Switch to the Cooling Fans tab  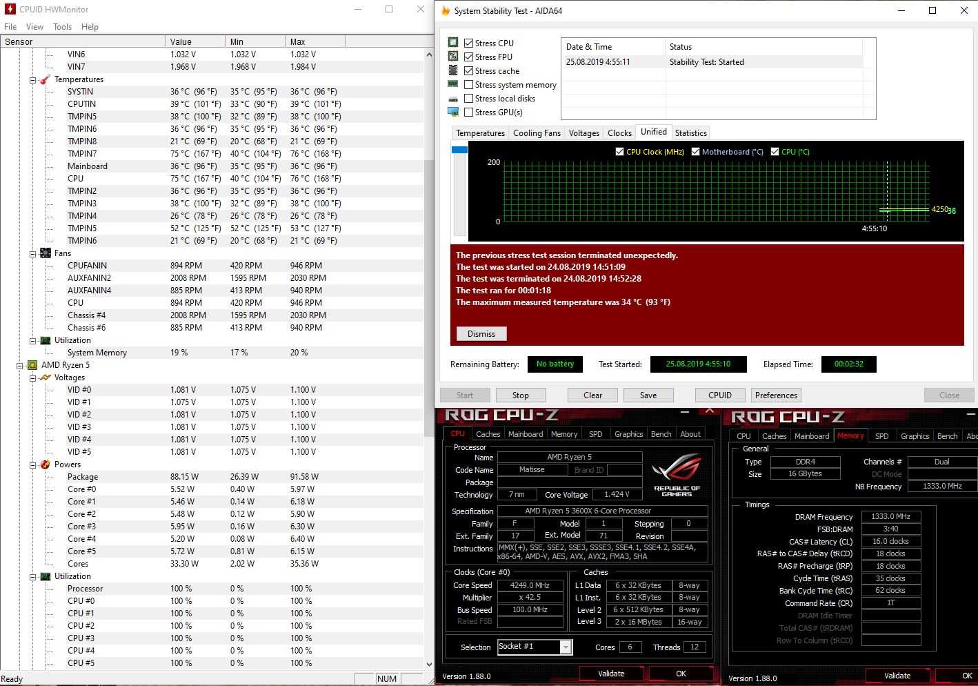(537, 133)
